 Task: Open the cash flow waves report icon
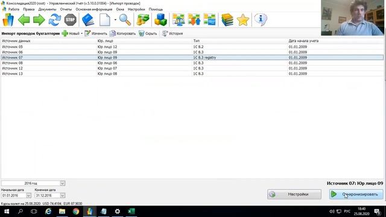click(209, 20)
